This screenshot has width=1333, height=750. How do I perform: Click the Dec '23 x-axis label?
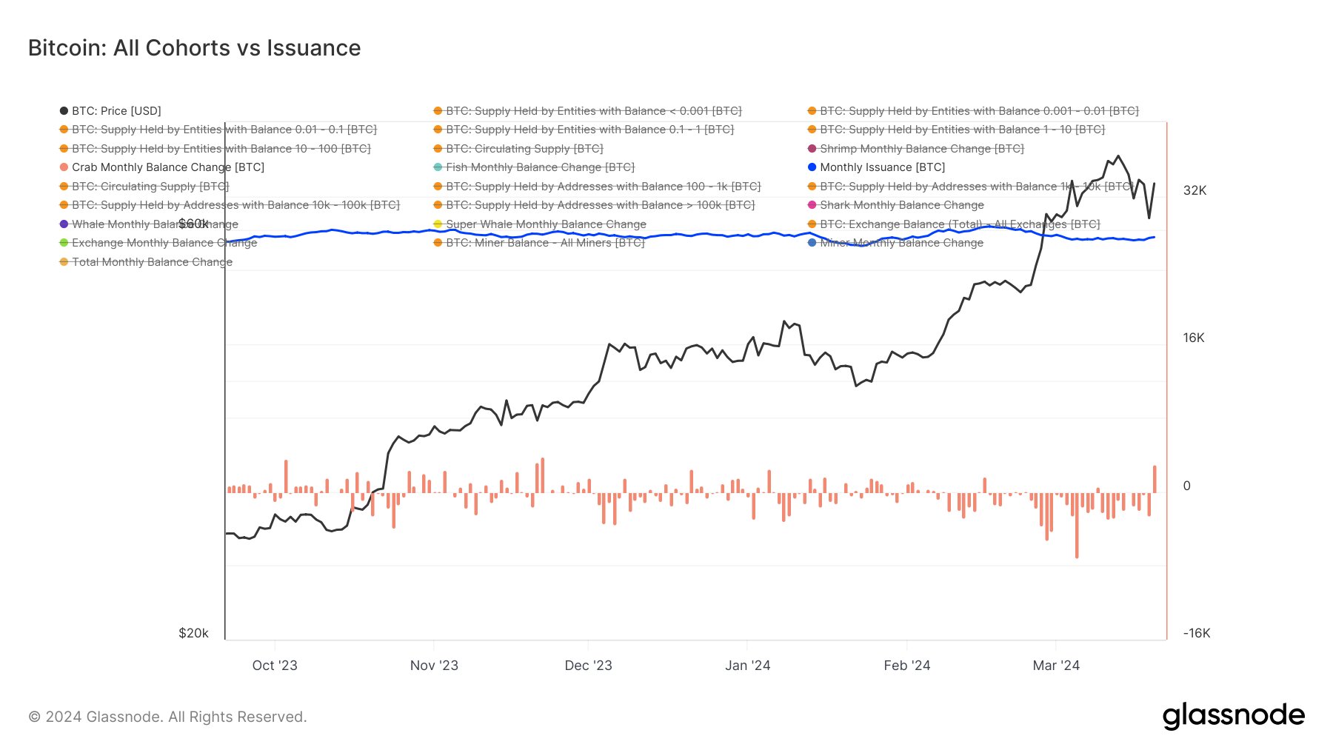click(588, 666)
